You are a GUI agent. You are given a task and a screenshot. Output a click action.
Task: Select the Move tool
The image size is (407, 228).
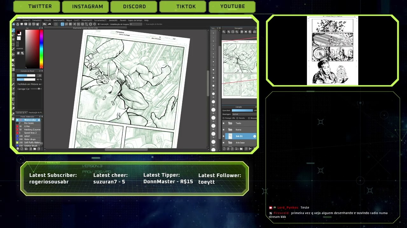click(x=13, y=54)
